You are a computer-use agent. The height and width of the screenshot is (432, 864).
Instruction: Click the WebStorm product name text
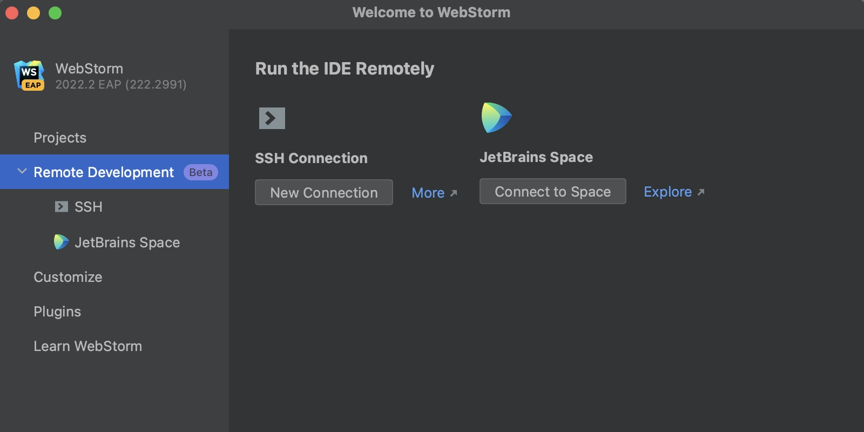89,69
